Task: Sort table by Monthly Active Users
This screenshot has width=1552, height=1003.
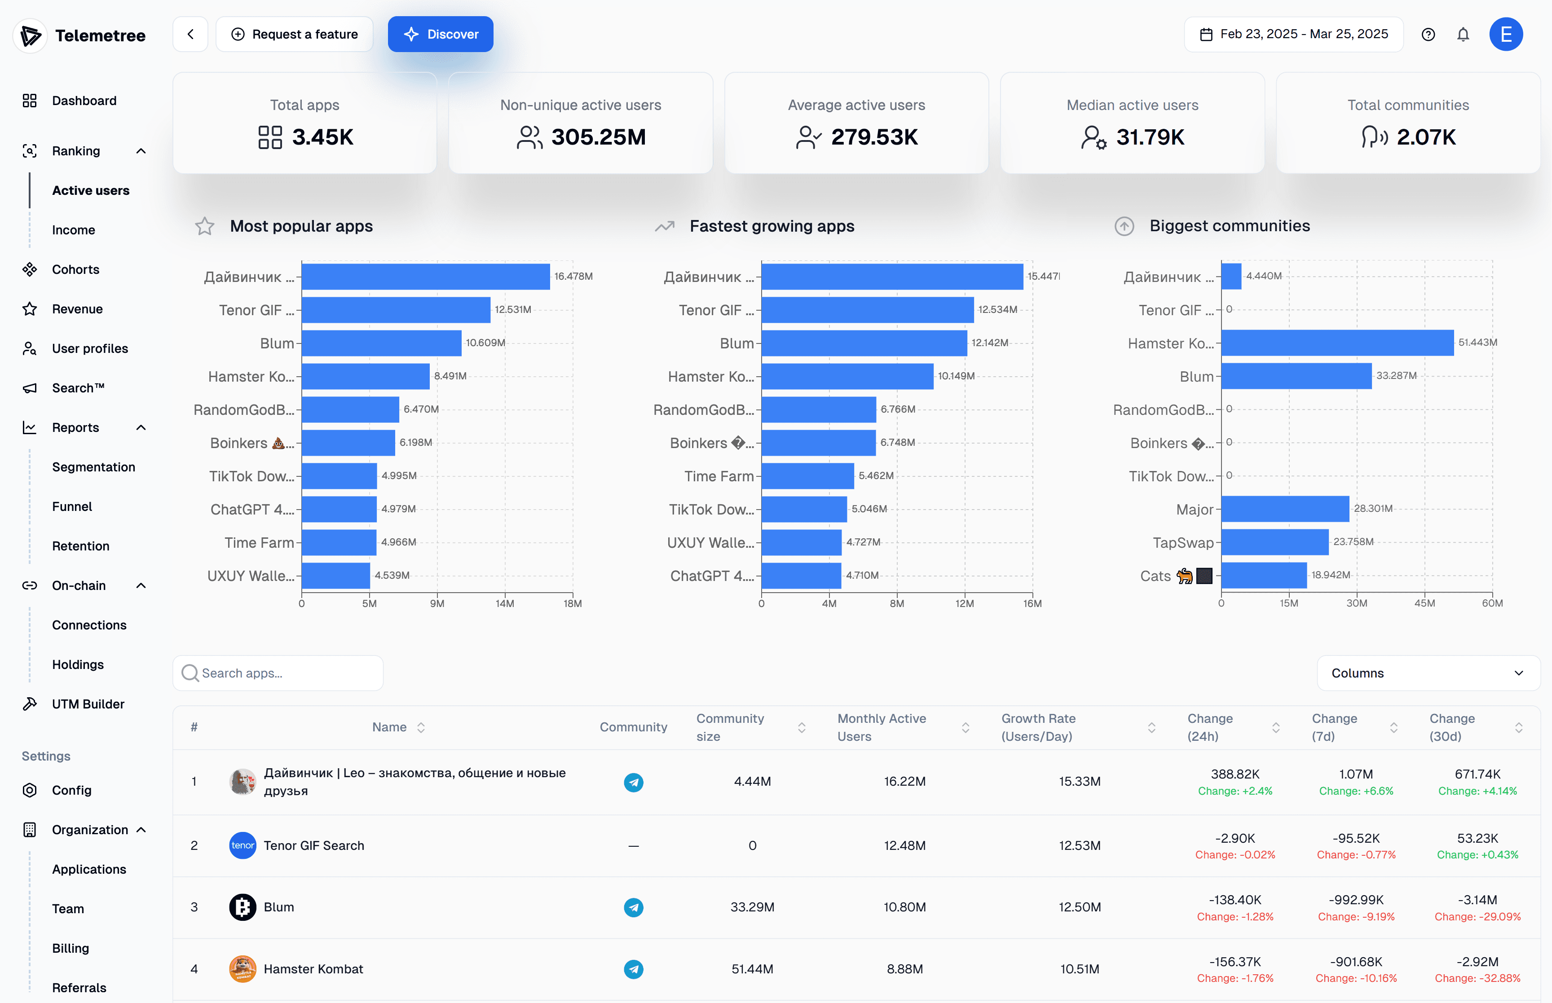Action: click(x=965, y=727)
